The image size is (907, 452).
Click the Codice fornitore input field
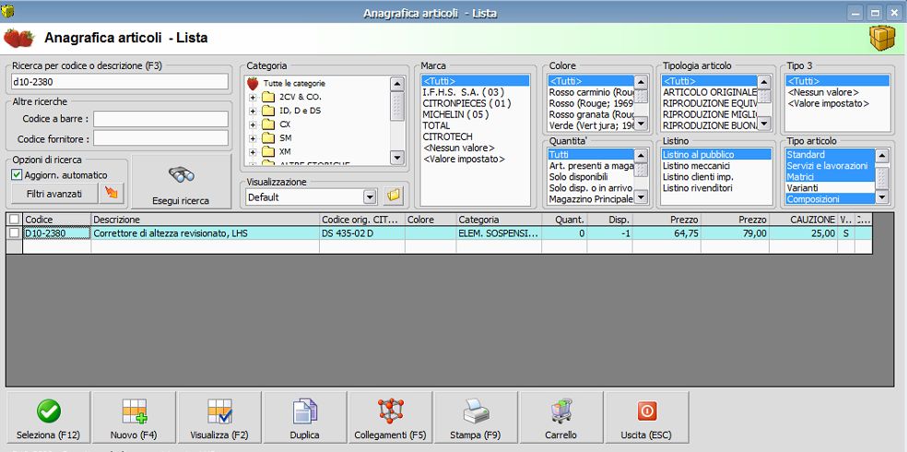pyautogui.click(x=160, y=137)
